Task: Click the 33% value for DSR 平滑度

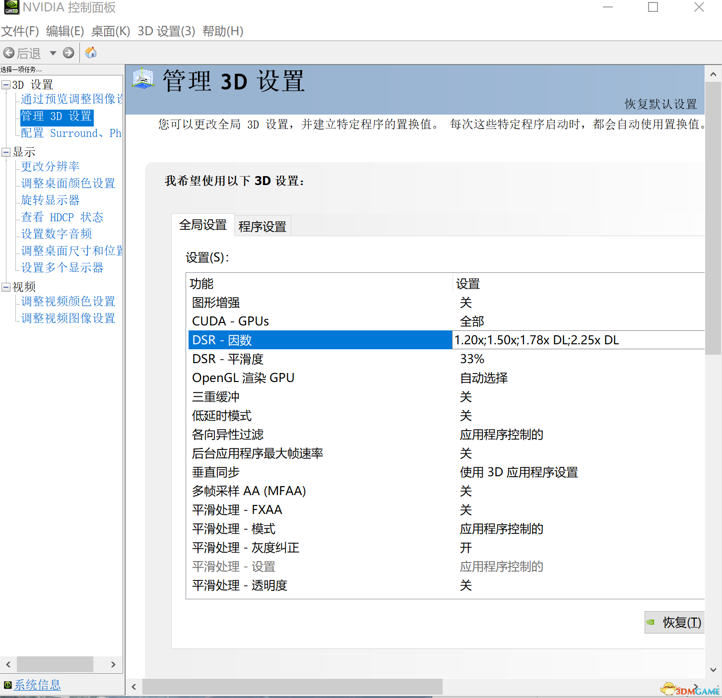Action: click(472, 359)
